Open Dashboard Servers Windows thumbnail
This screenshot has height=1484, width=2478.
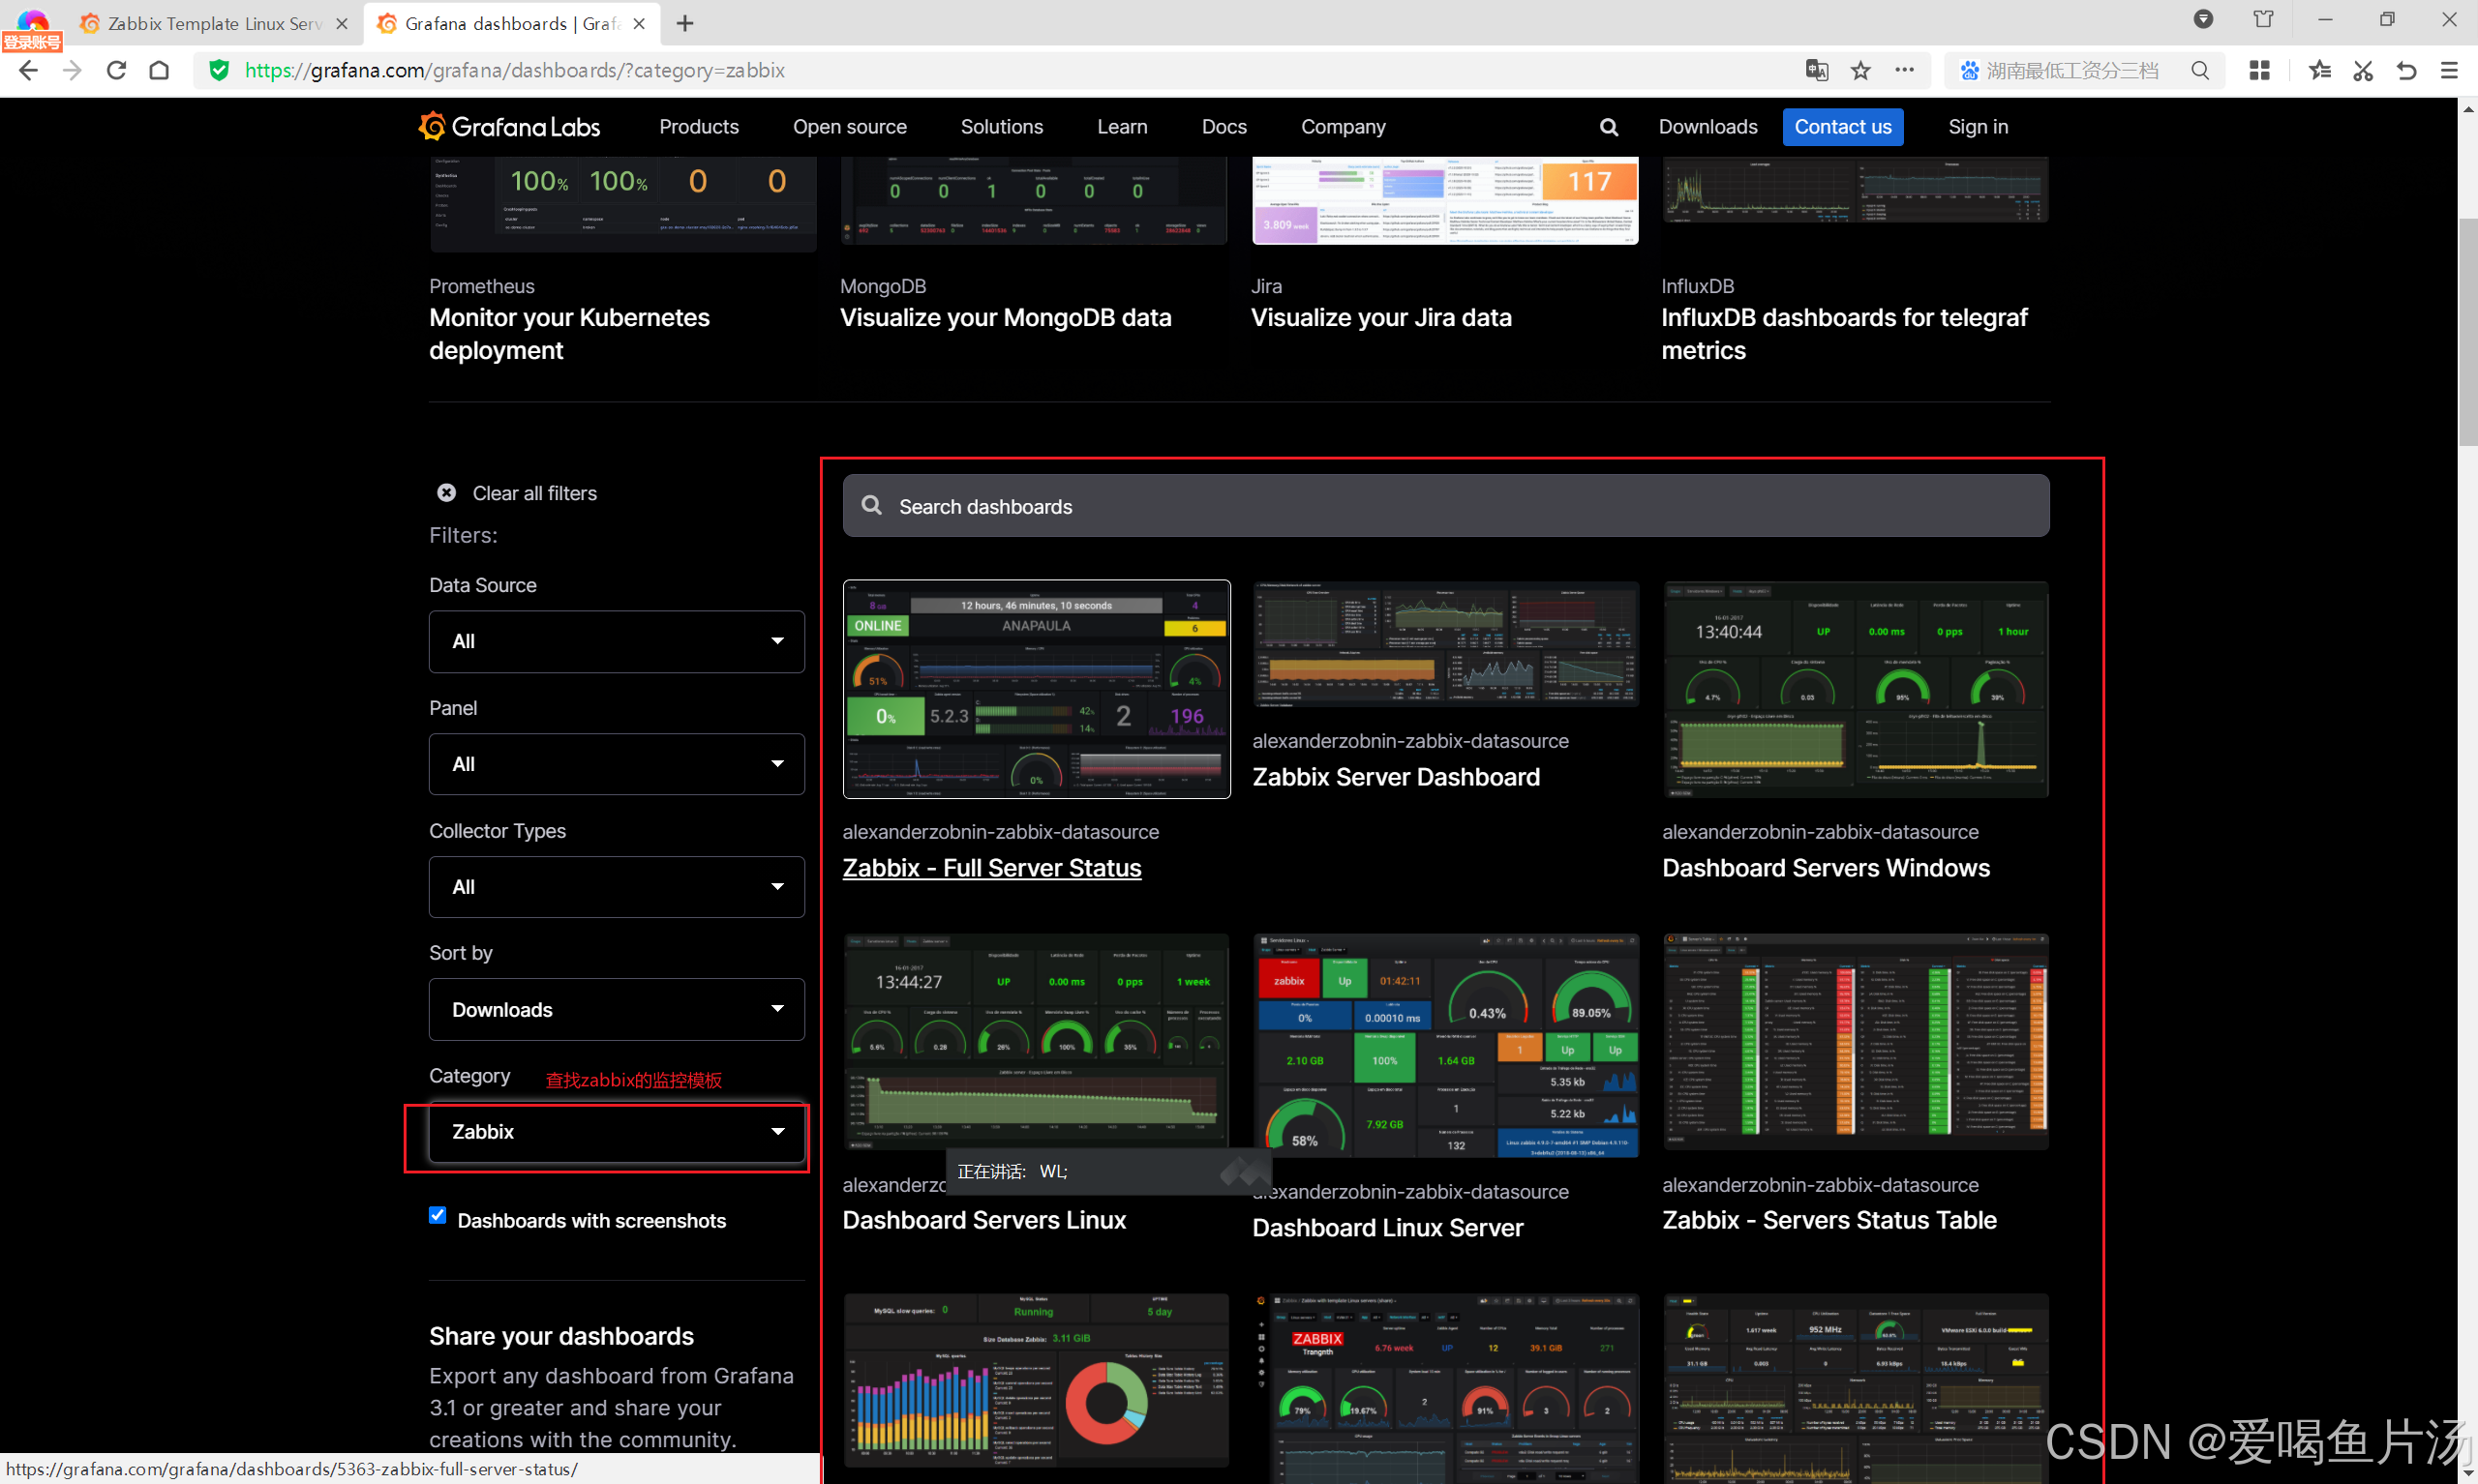[1856, 689]
